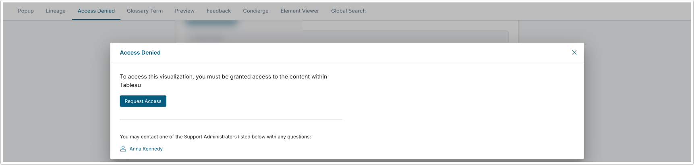Click the 'To access this visualization' message
This screenshot has width=694, height=165.
223,76
